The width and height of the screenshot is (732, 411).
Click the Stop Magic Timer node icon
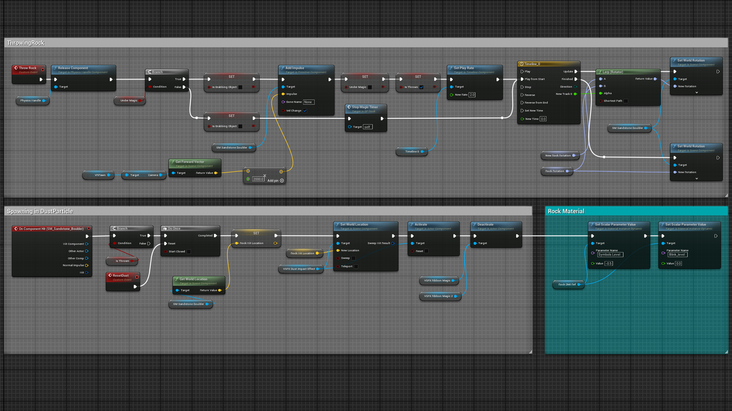(349, 107)
